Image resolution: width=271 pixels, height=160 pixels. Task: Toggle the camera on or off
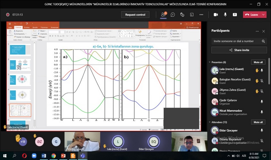[216, 15]
